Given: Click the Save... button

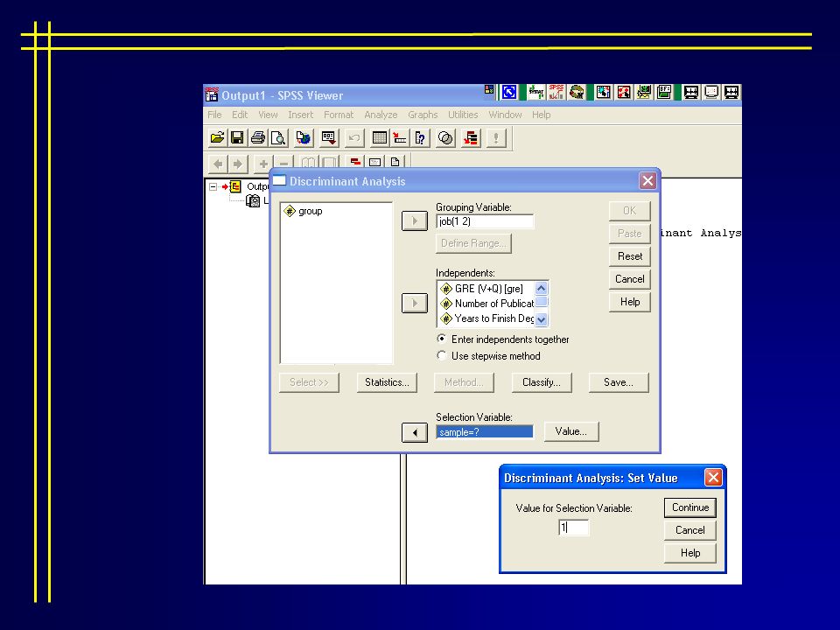Looking at the screenshot, I should point(619,382).
